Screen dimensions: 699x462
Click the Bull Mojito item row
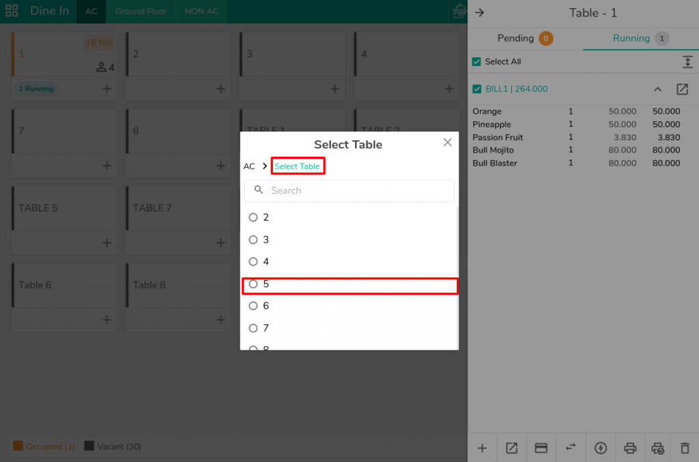(583, 150)
